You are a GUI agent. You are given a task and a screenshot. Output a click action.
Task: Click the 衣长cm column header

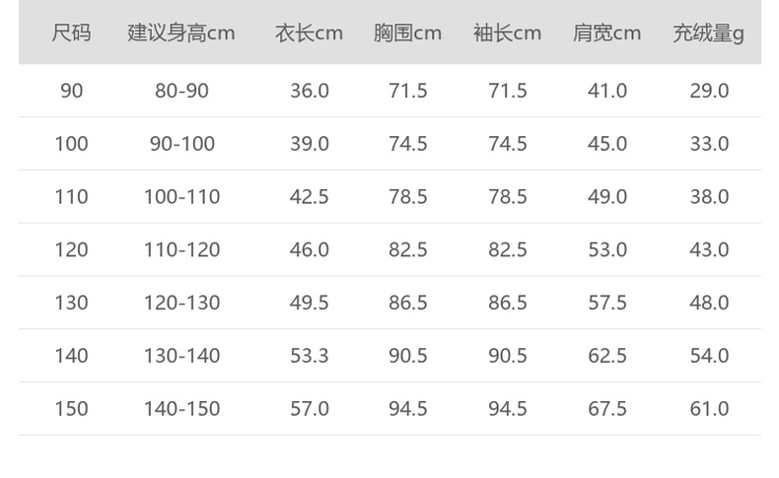tap(309, 33)
